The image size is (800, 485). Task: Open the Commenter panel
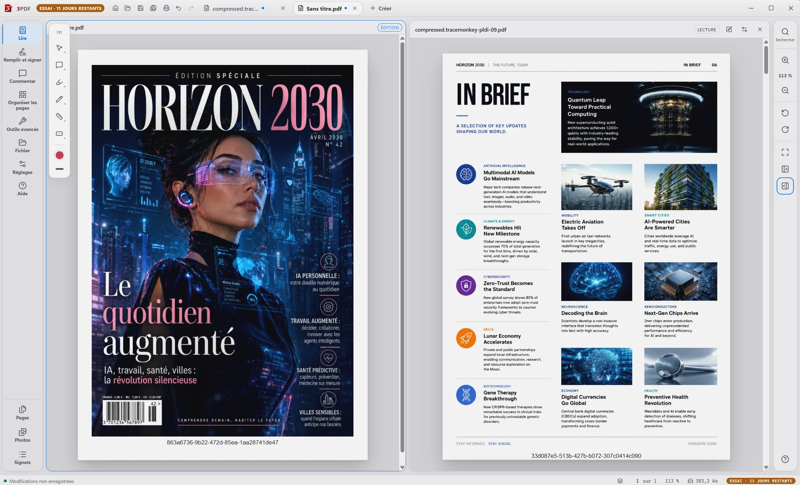(22, 77)
